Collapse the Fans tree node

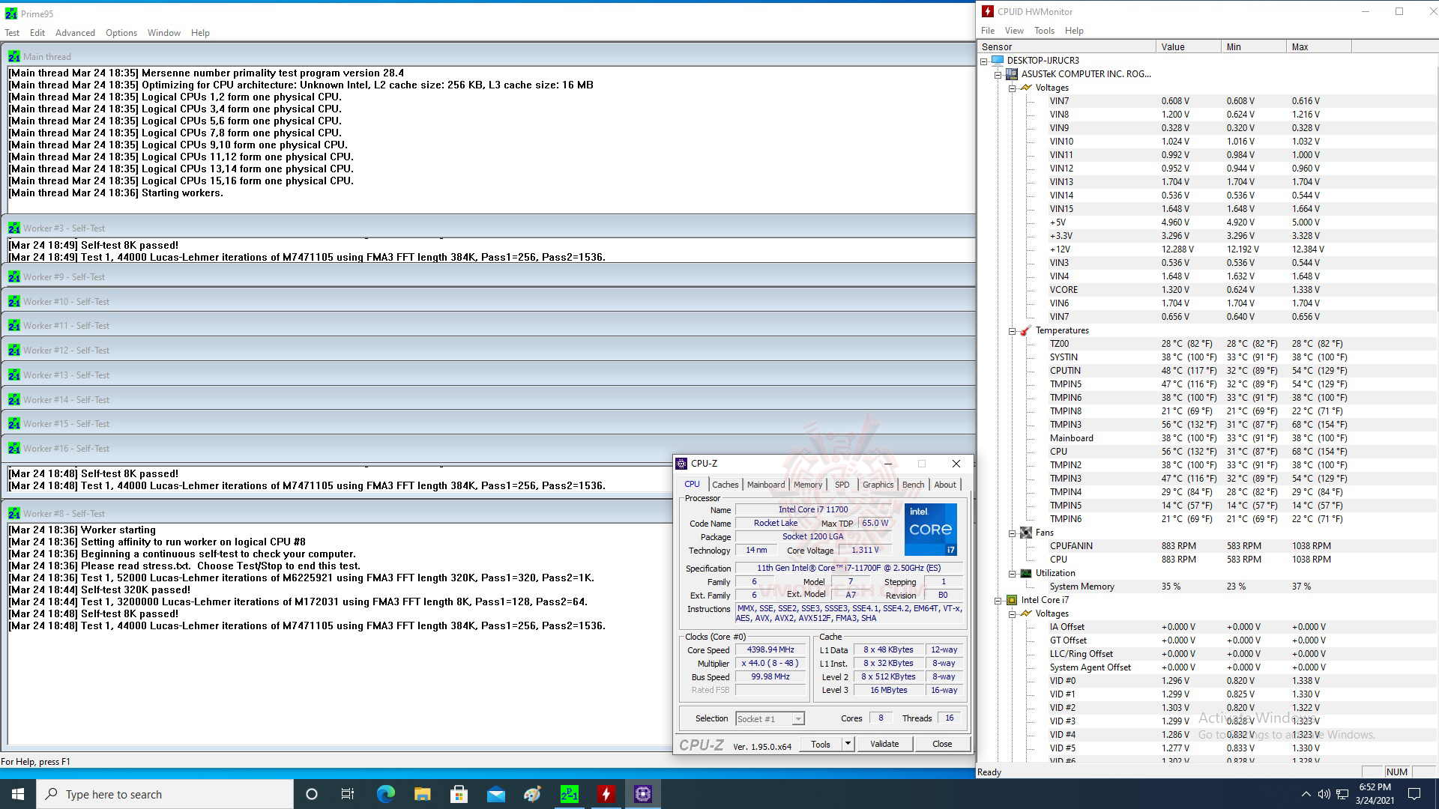coord(1012,533)
